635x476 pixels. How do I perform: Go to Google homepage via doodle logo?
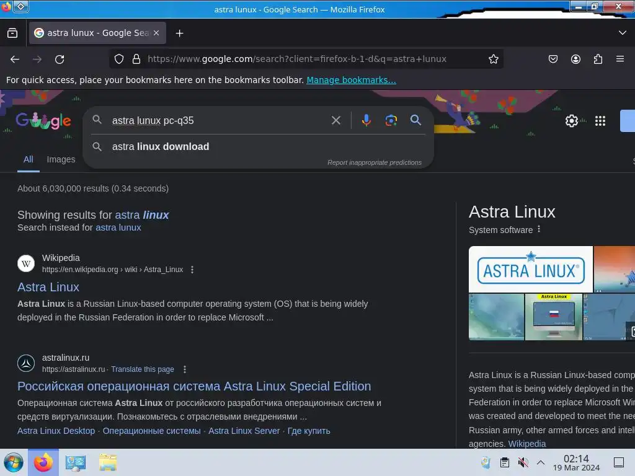[x=43, y=120]
